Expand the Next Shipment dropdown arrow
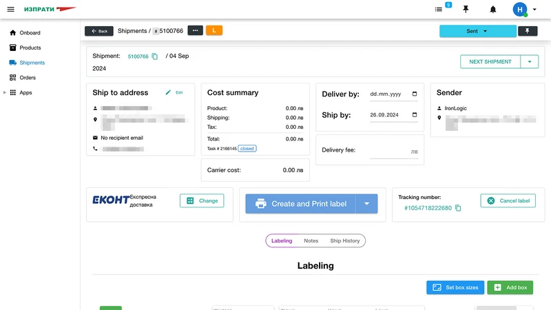Viewport: 551px width, 310px height. (529, 61)
